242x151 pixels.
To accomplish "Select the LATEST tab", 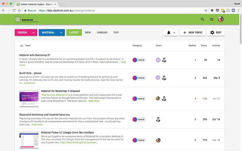I will pyautogui.click(x=74, y=33).
